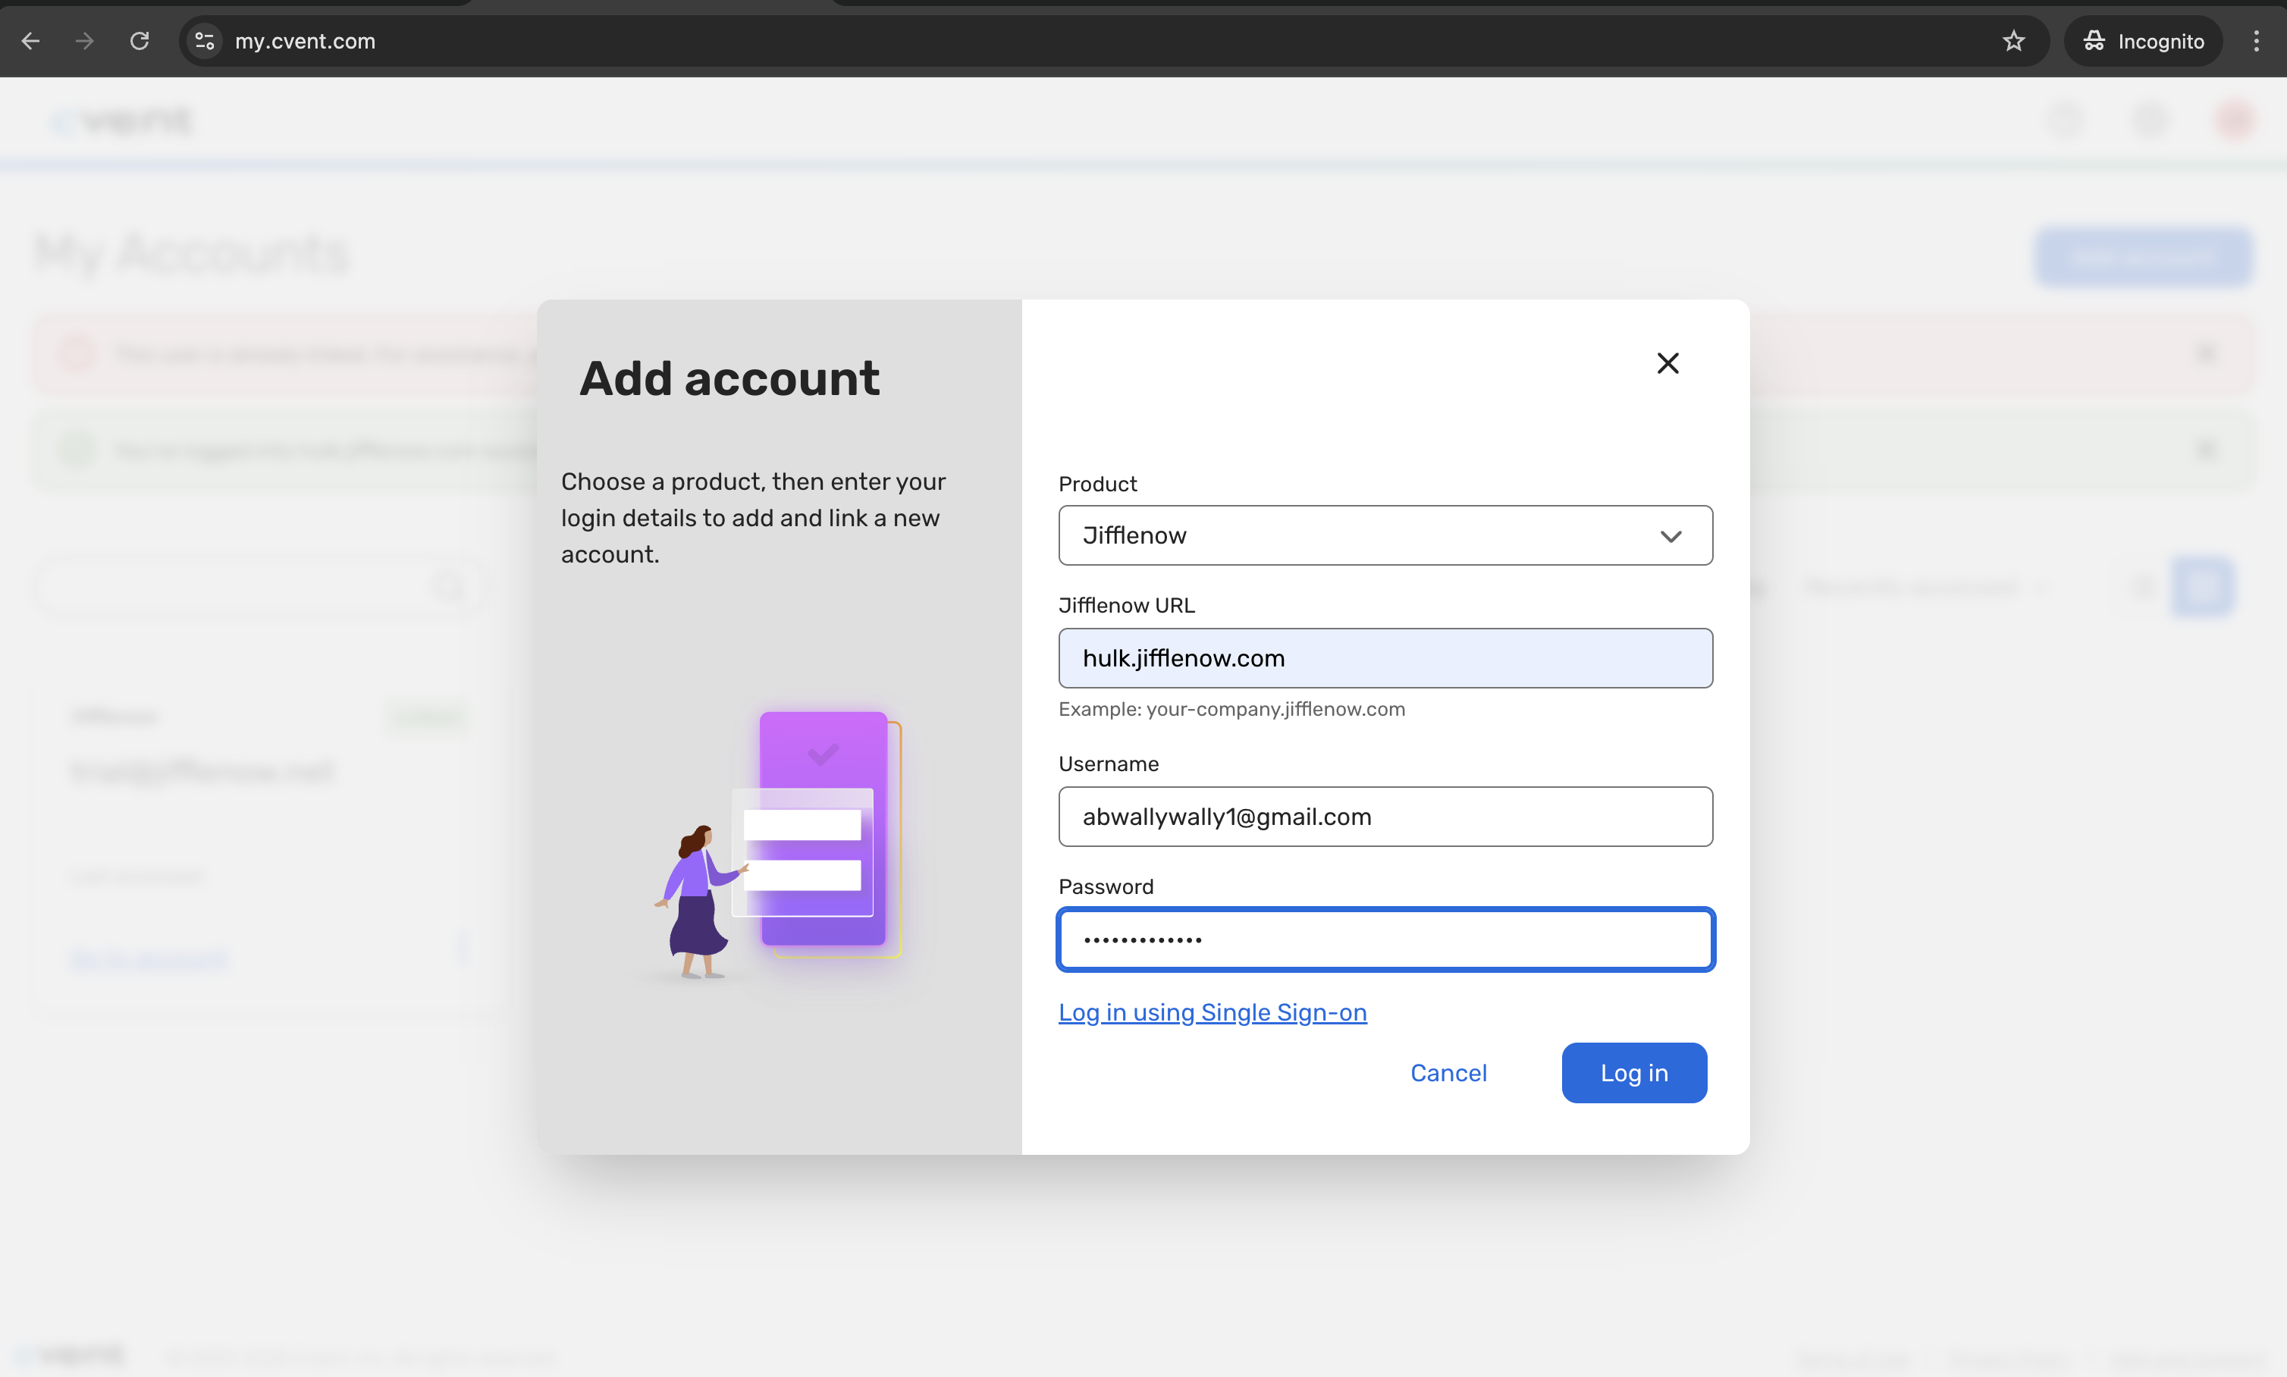Click into the Password field
Image resolution: width=2287 pixels, height=1377 pixels.
(x=1385, y=939)
